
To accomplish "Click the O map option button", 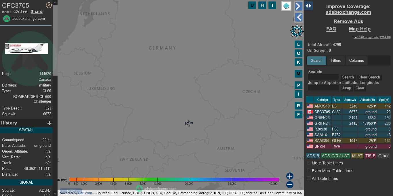I will click(x=298, y=53).
